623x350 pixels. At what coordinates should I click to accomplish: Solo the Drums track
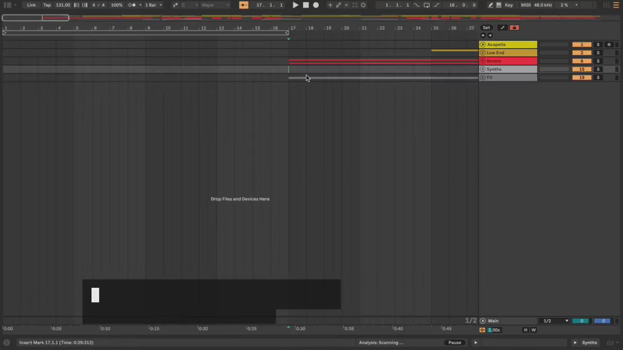598,61
